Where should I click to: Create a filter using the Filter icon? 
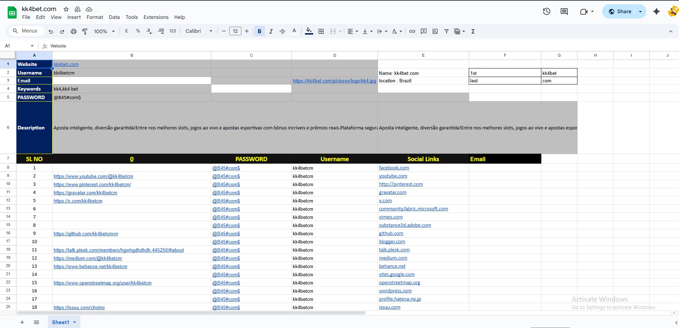point(446,31)
